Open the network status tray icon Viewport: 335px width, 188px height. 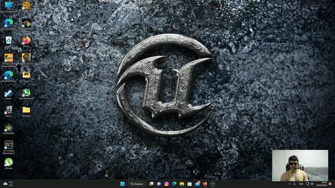pos(308,184)
